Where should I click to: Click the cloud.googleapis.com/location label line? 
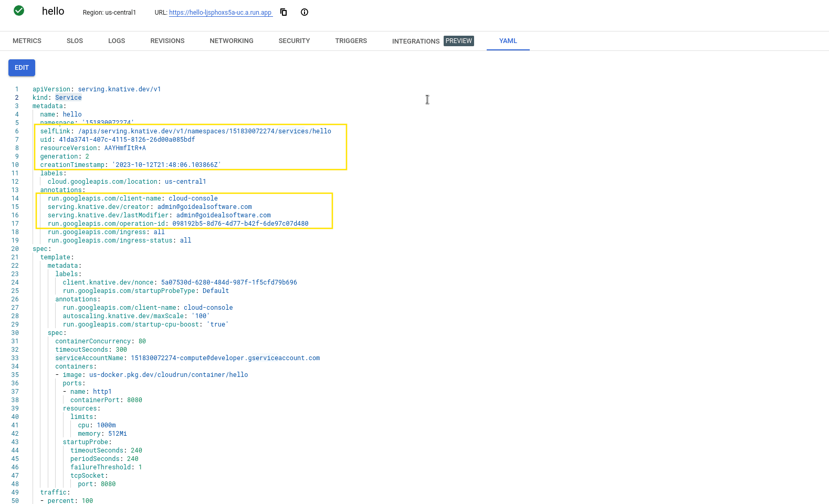click(127, 182)
